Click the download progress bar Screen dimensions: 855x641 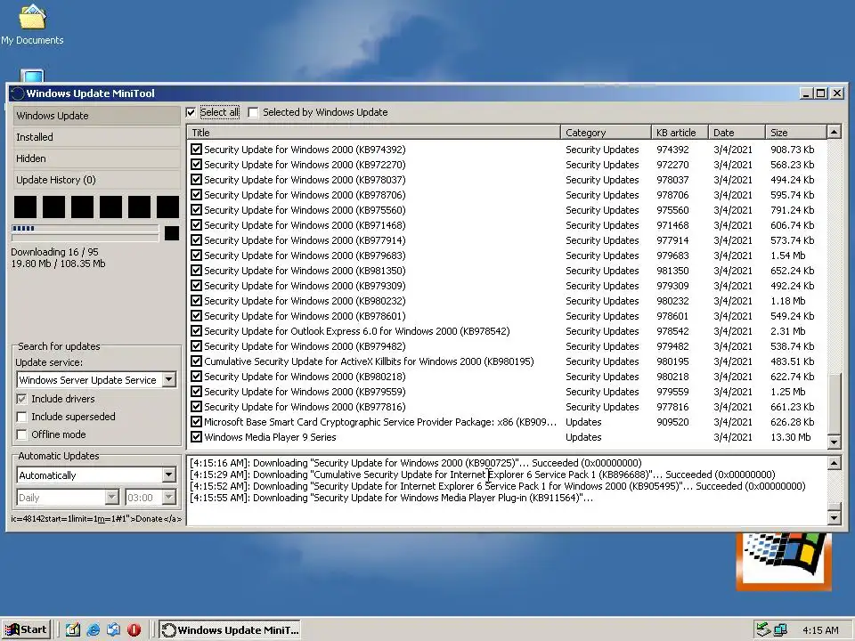pos(85,229)
